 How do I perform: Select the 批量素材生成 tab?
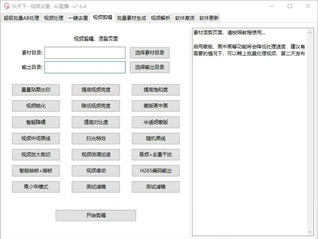[x=131, y=18]
